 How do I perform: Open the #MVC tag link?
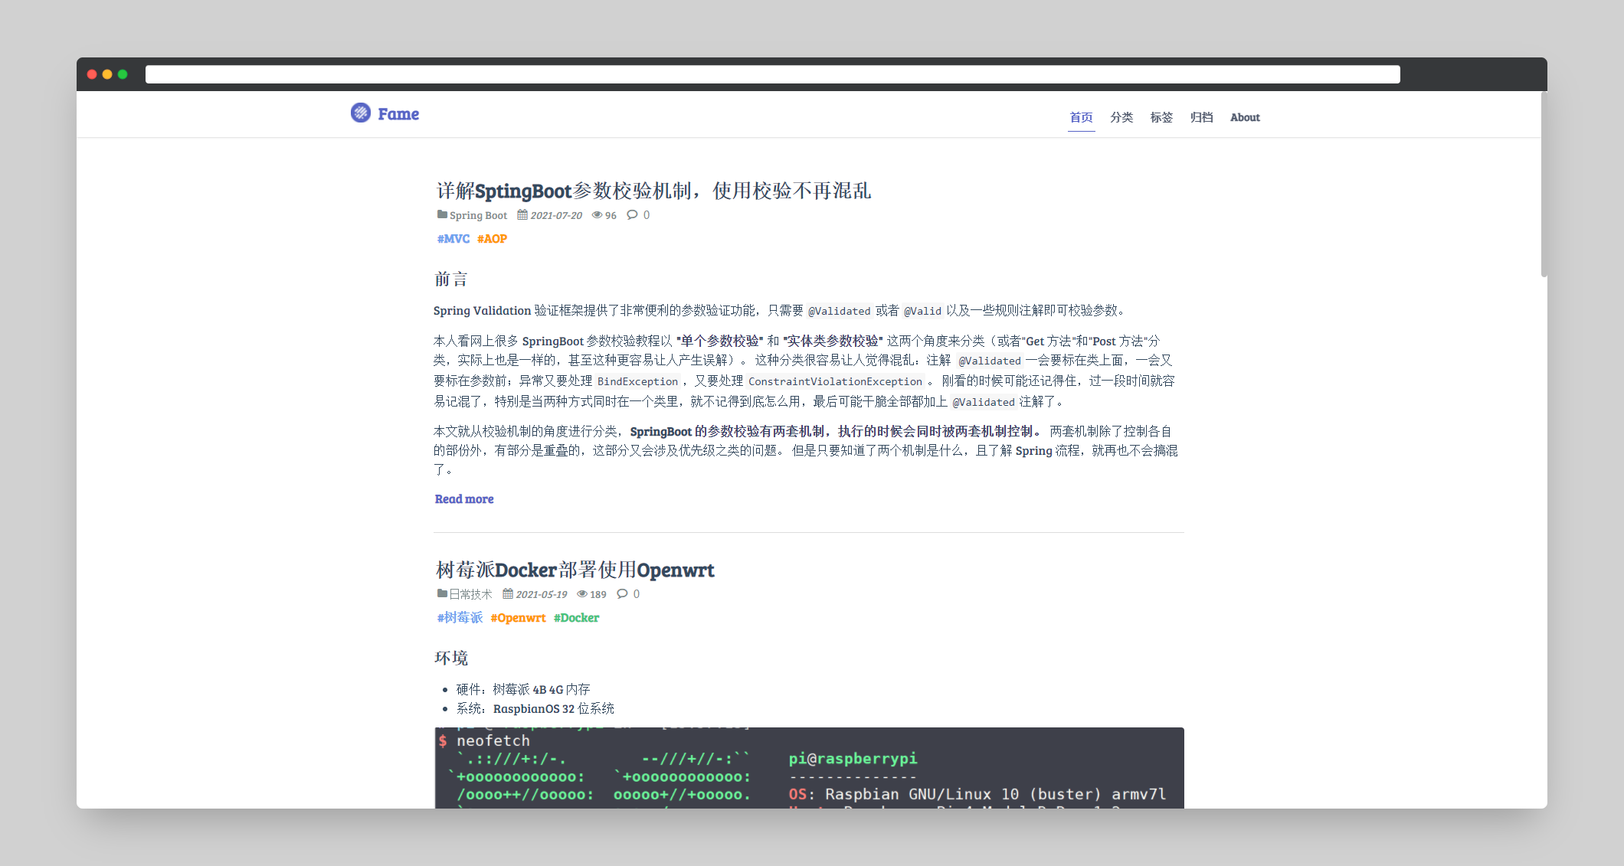[453, 239]
